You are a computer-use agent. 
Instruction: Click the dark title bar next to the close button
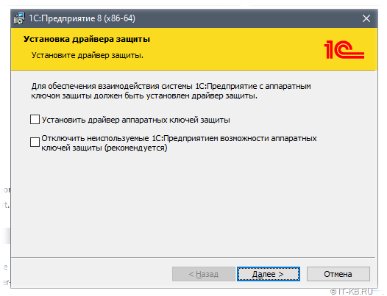[x=246, y=18]
